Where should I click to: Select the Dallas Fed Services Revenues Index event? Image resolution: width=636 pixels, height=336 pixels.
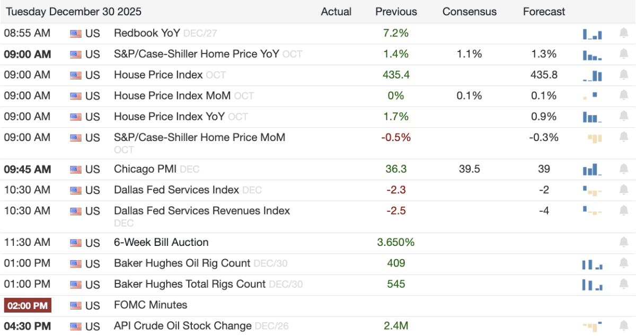(x=202, y=211)
